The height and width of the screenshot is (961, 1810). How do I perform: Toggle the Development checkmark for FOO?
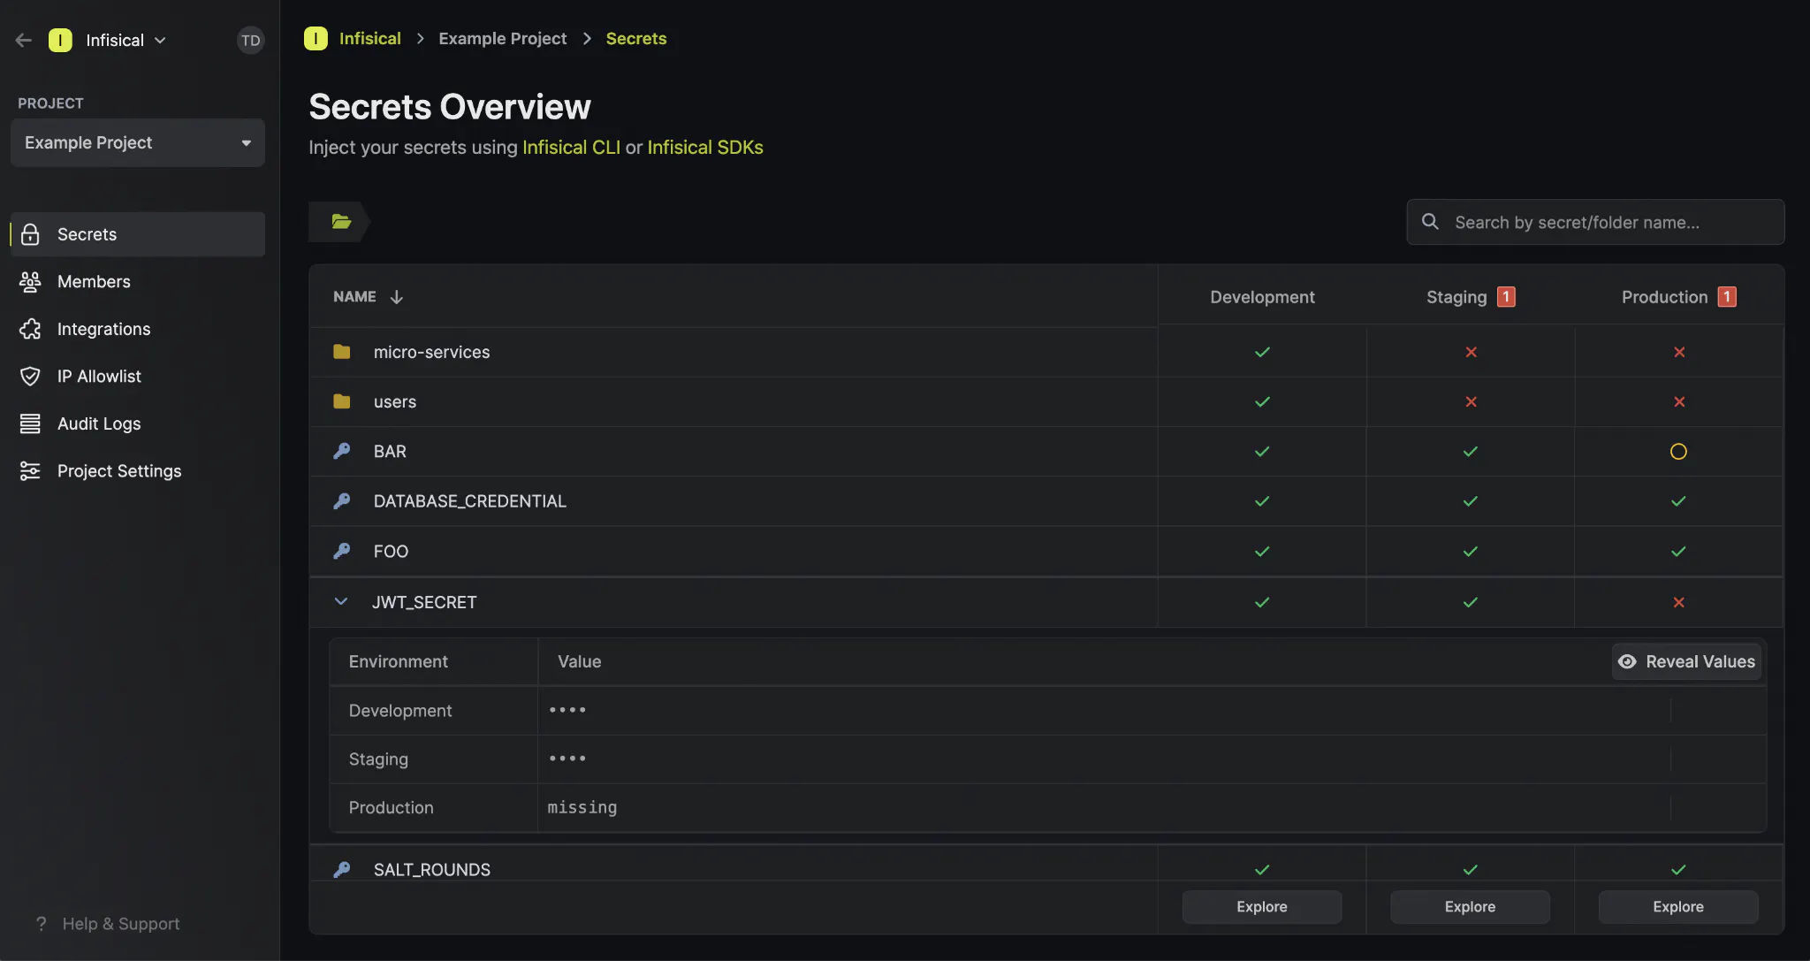click(x=1261, y=551)
